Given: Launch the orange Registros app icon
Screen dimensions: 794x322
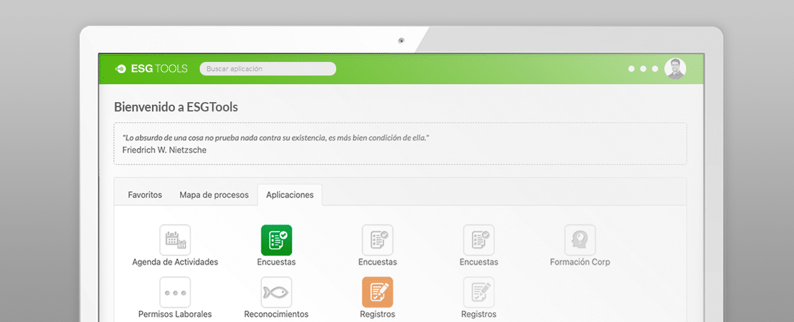Looking at the screenshot, I should [378, 292].
